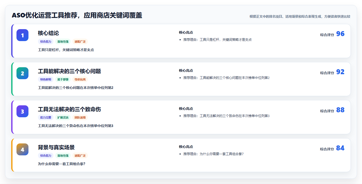362x184 pixels.
Task: Click 落地性强 tag in 核心结论 card
Action: click(x=63, y=42)
